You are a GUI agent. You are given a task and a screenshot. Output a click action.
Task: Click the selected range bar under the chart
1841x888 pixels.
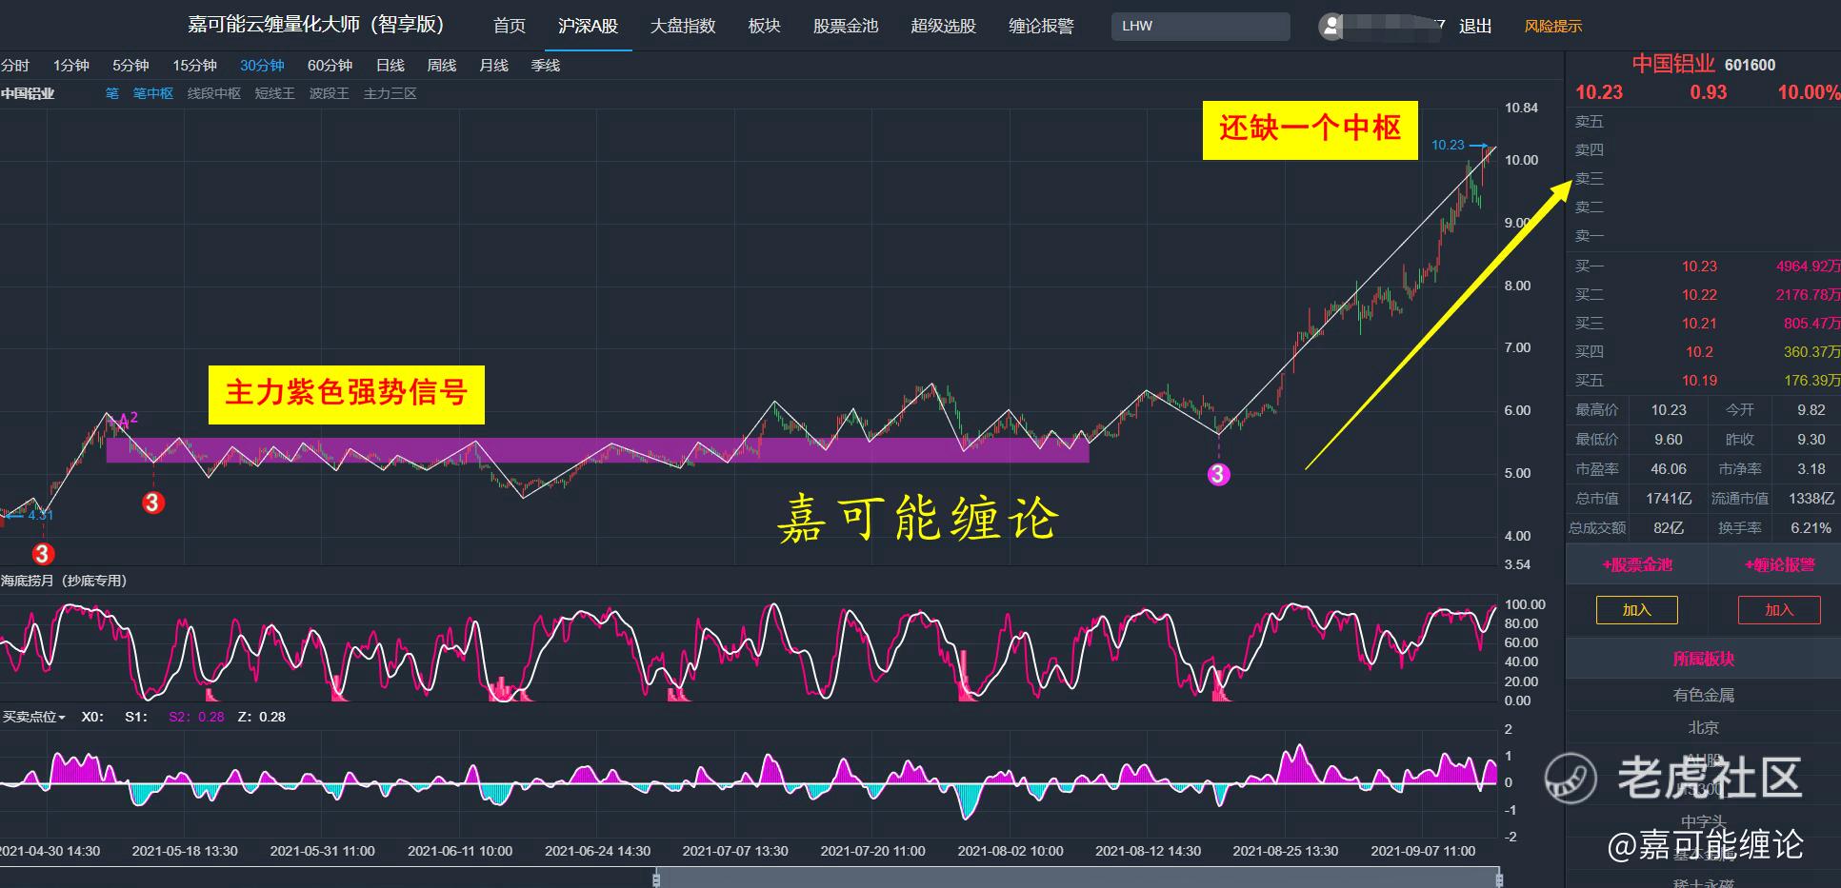pos(1078,878)
